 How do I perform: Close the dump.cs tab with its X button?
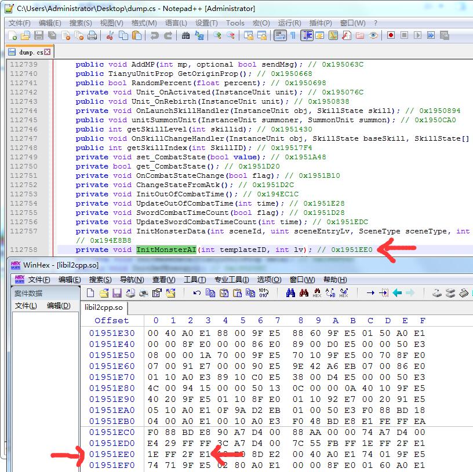[48, 52]
